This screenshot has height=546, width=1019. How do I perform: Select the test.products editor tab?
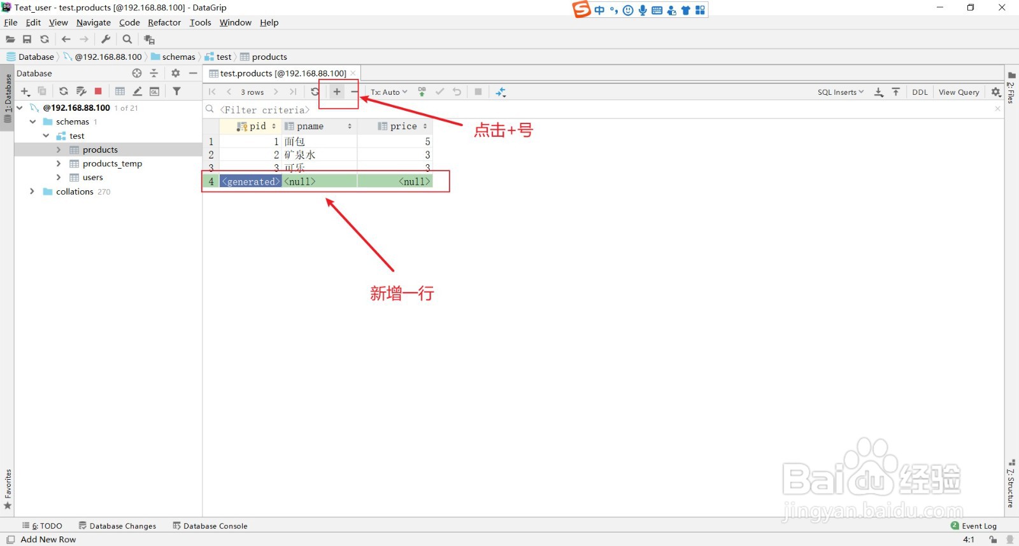pos(282,73)
